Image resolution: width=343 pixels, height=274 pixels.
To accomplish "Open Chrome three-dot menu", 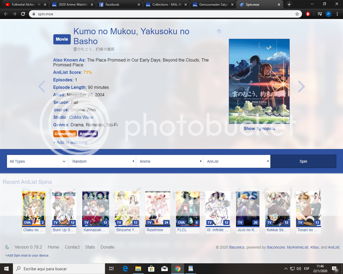I will click(x=337, y=14).
